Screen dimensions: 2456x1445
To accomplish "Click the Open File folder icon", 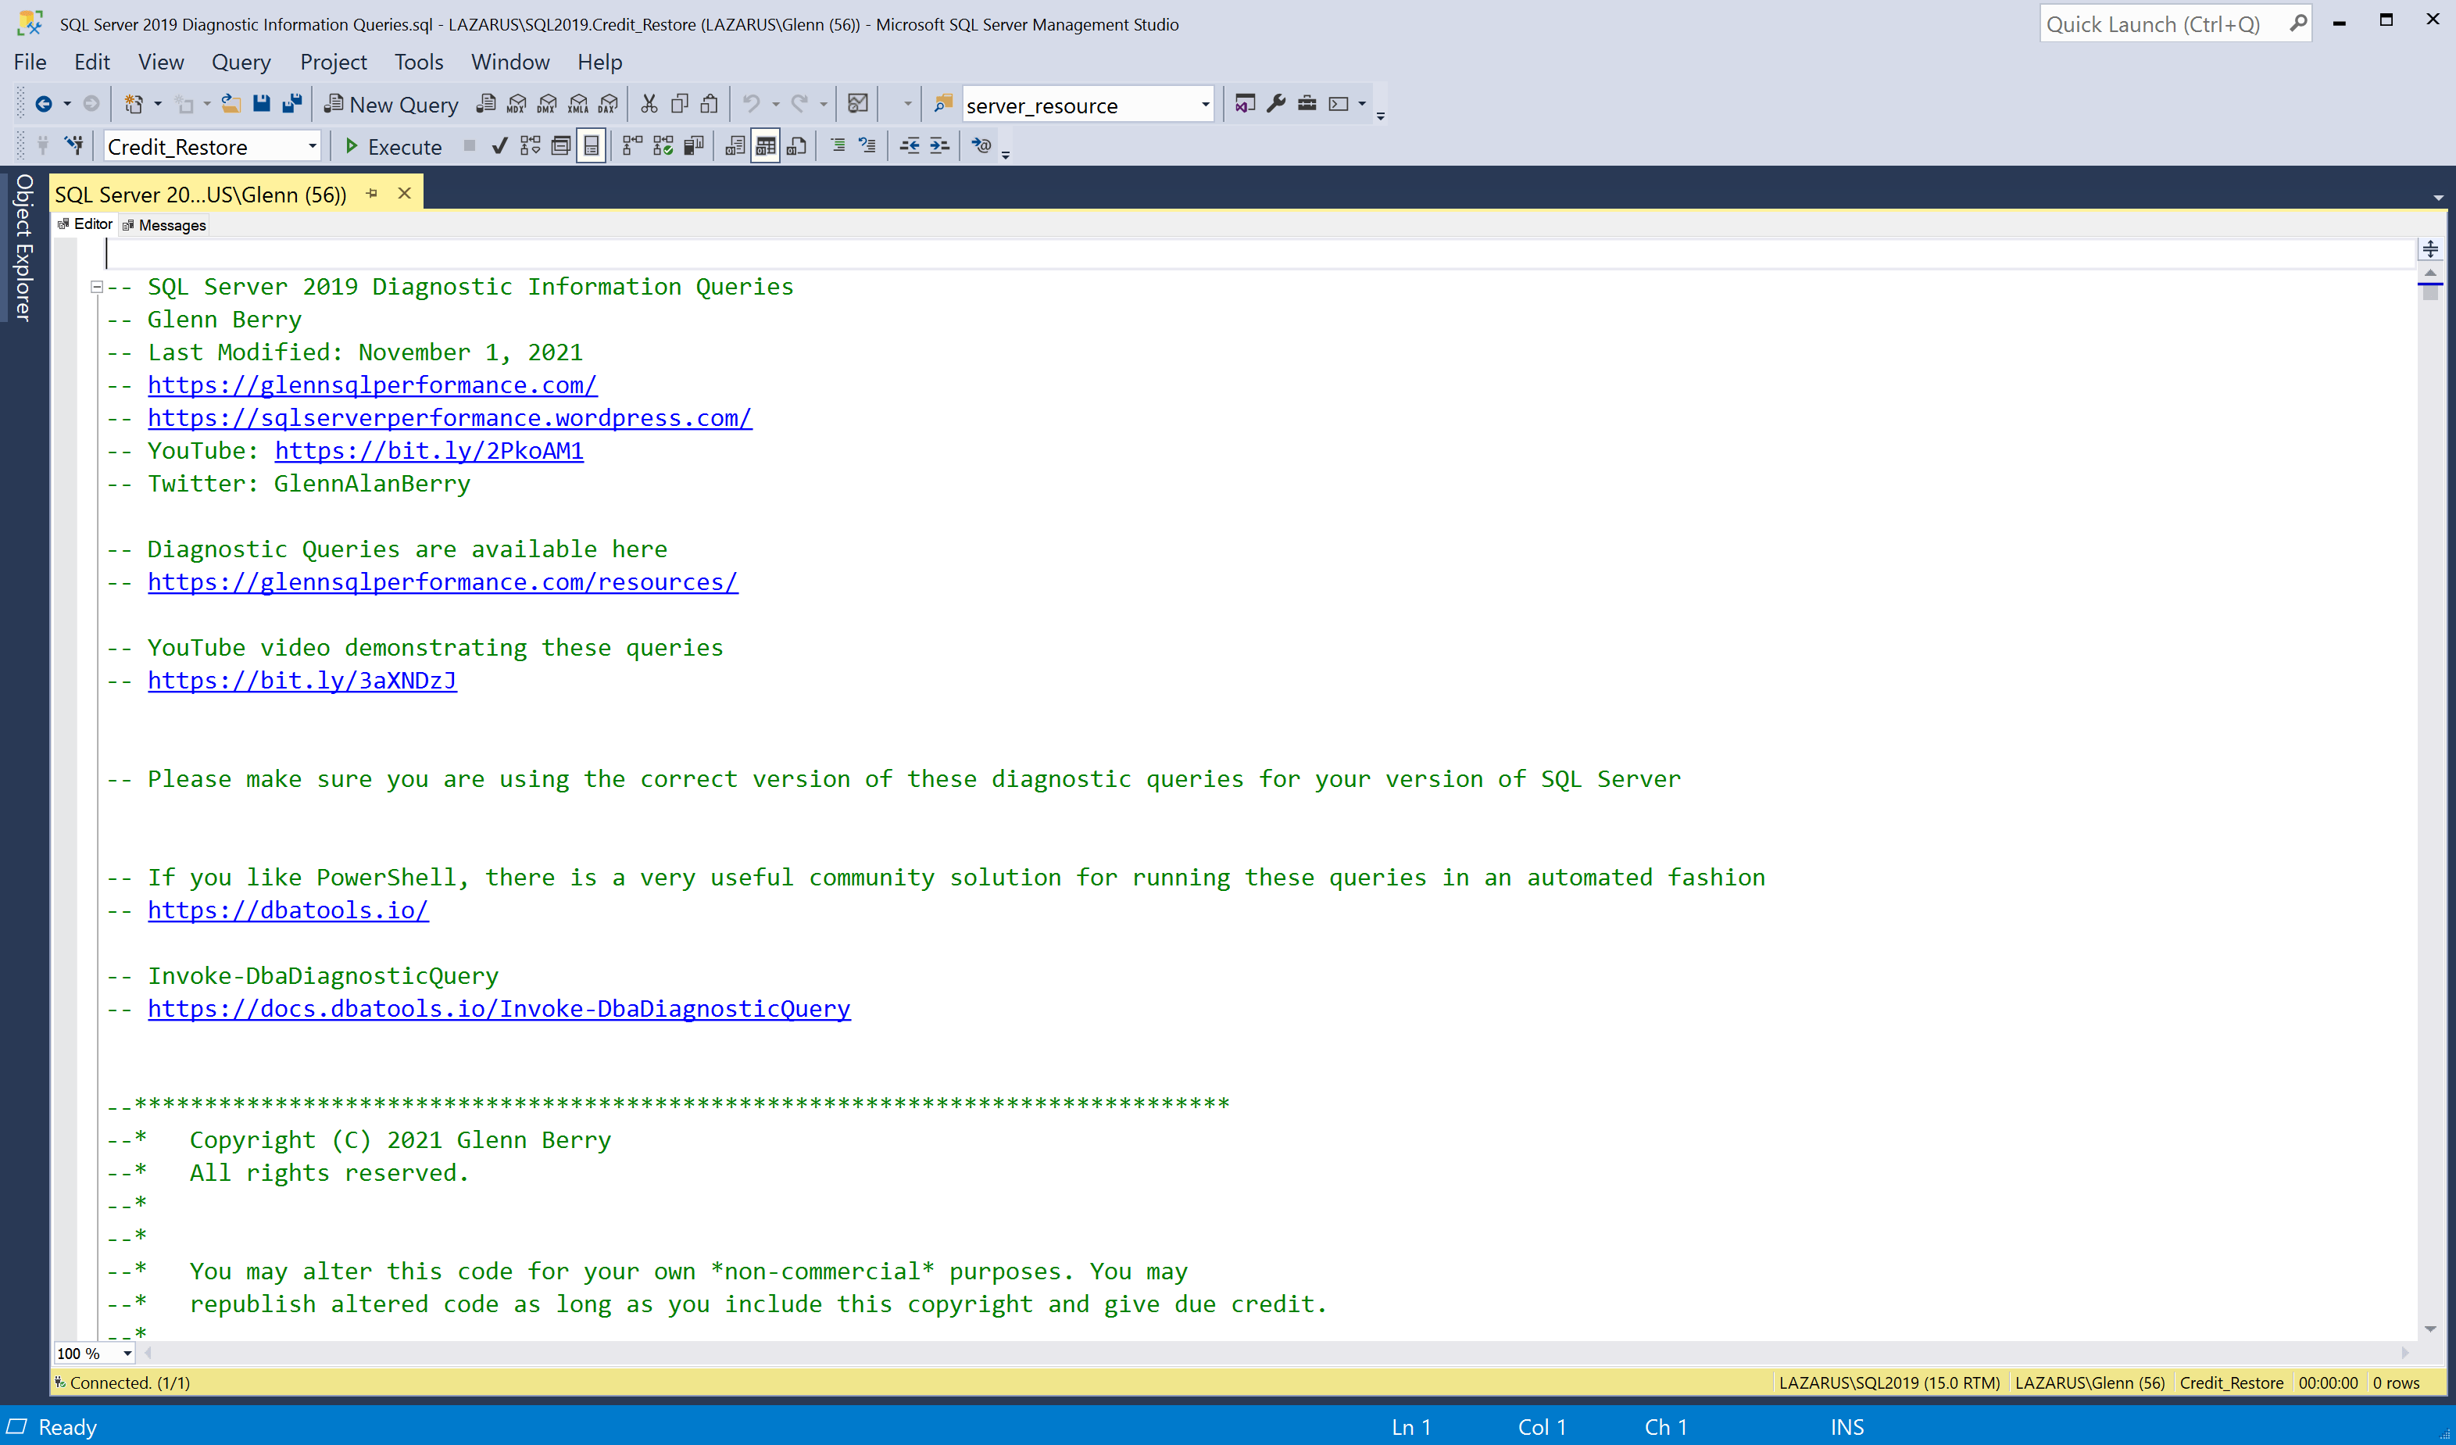I will coord(231,104).
